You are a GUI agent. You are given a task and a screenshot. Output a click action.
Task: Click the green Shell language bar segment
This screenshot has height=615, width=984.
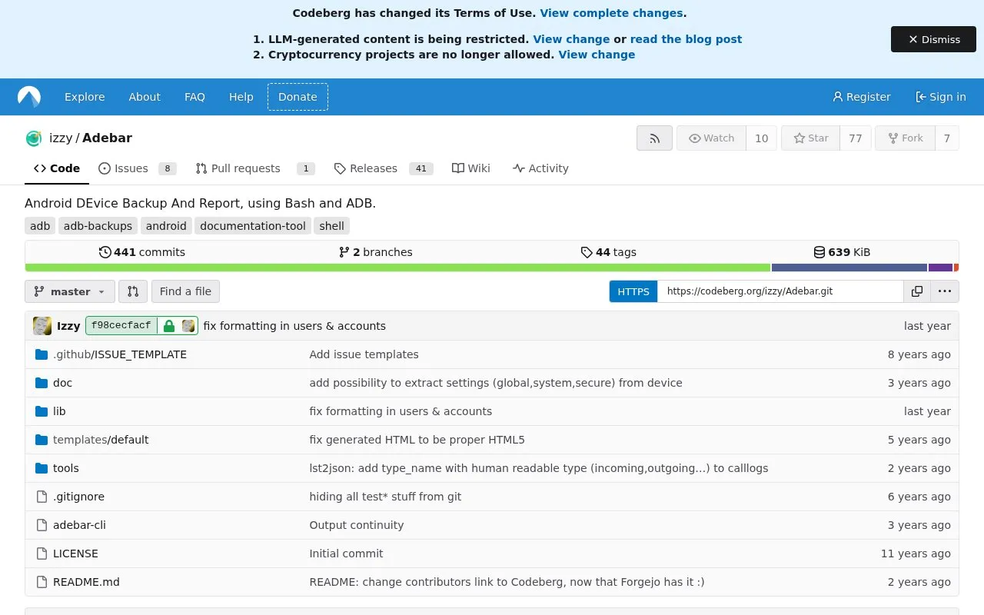397,268
